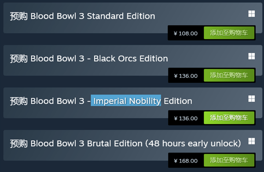The width and height of the screenshot is (264, 172).
Task: Click 预购 text on Standard Edition row
Action: pyautogui.click(x=18, y=16)
